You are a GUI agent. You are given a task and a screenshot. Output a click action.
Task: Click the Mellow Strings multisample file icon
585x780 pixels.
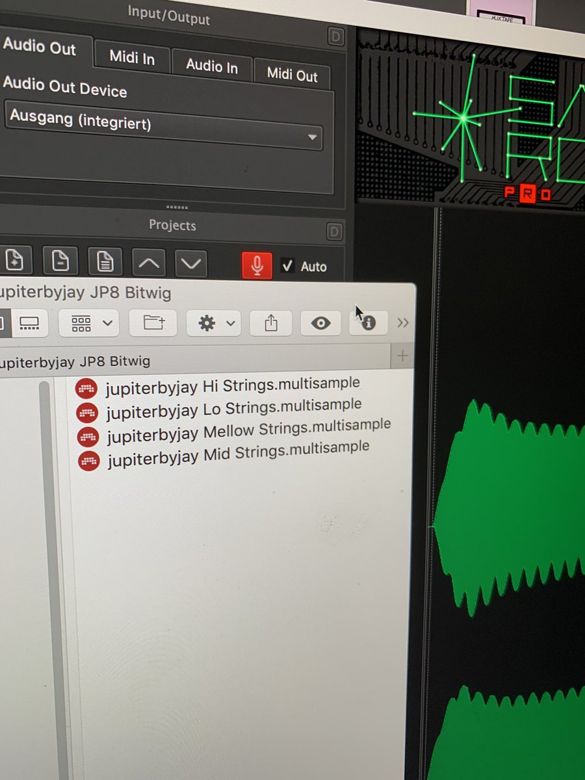point(88,437)
